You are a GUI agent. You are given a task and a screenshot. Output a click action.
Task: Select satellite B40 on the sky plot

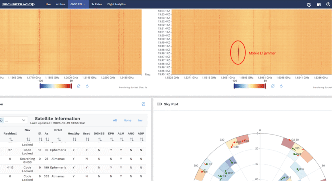298,169
